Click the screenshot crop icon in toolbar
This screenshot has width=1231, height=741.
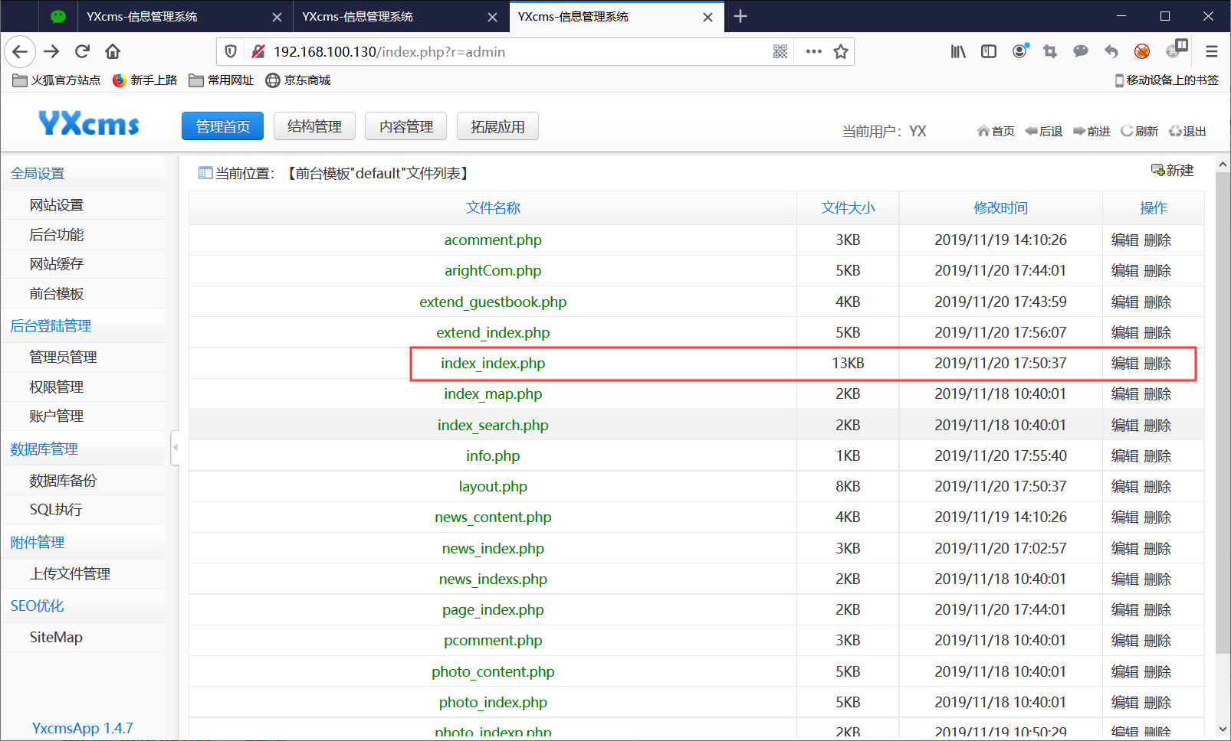(1050, 51)
